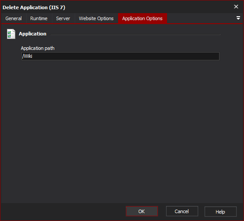Viewport: 244px width, 221px height.
Task: Close the Delete Application dialog
Action: (236, 7)
